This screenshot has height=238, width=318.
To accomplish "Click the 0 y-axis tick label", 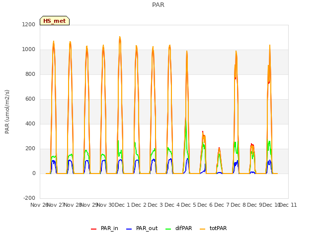I will point(34,173).
